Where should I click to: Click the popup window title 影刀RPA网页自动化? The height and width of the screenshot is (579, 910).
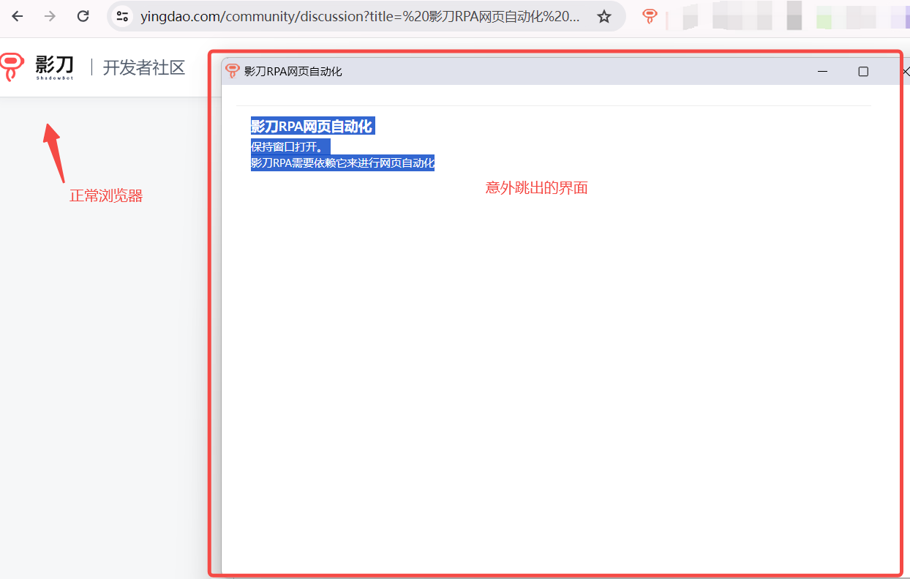tap(293, 71)
